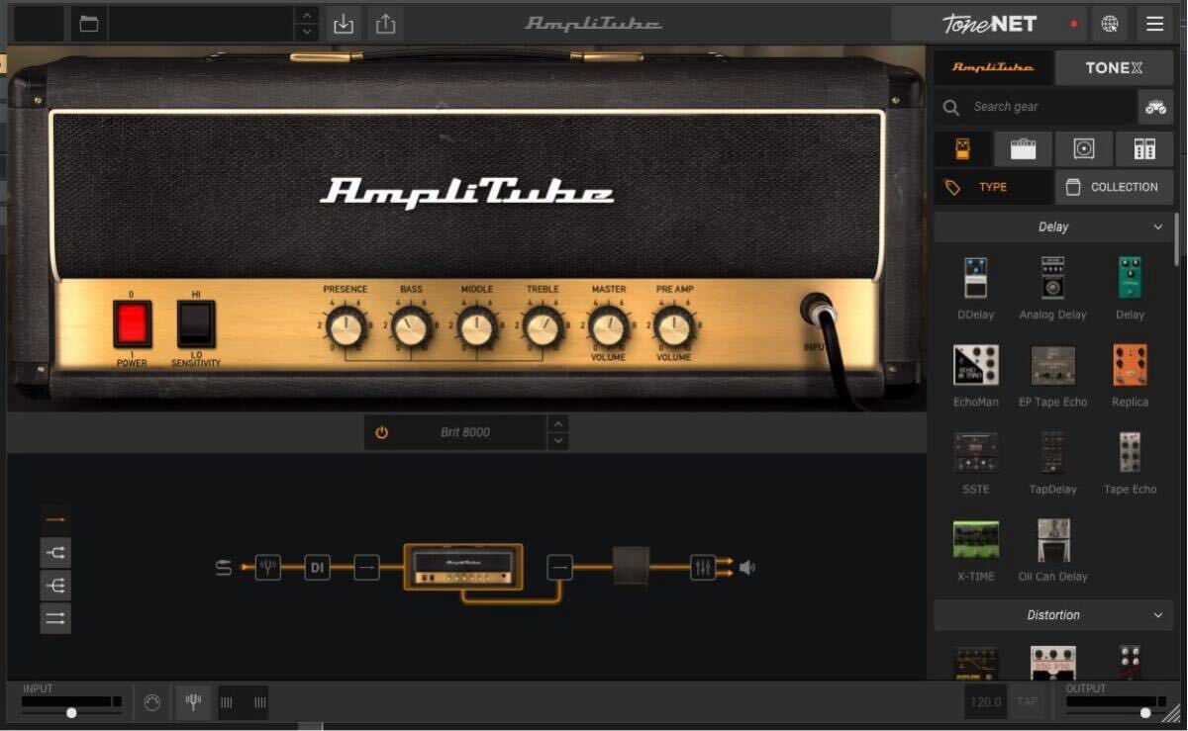1188x731 pixels.
Task: Switch to the TONEX tab
Action: pos(1115,67)
